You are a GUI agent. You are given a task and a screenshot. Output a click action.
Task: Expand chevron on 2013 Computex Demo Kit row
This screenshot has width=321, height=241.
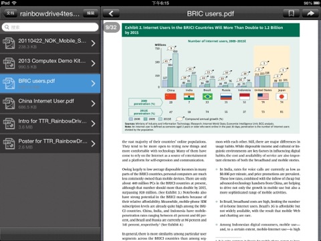pos(93,64)
